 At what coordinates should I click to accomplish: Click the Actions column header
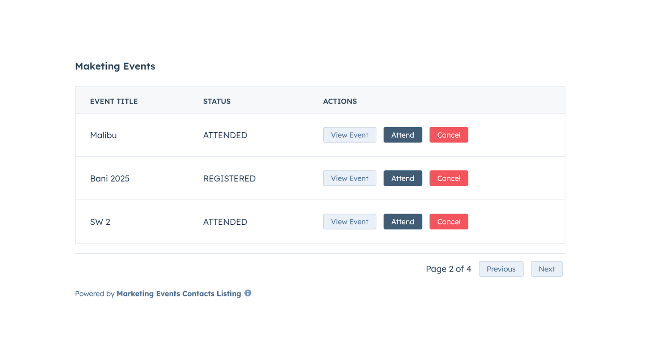point(340,101)
